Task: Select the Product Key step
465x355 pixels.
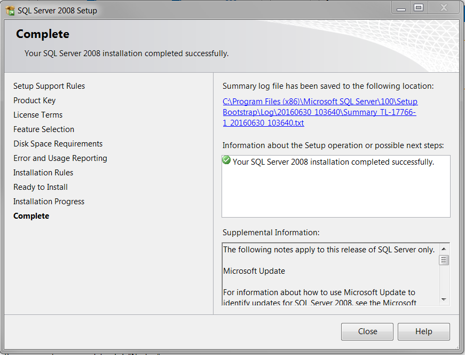Action: coord(35,101)
